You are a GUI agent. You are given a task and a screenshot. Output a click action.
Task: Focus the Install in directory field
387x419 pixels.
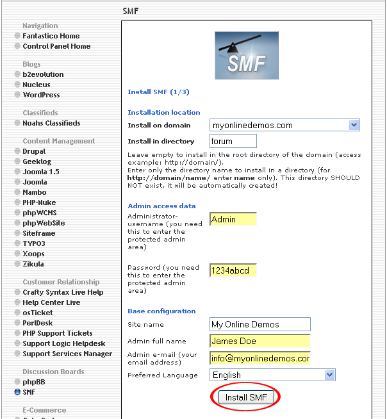(x=233, y=141)
